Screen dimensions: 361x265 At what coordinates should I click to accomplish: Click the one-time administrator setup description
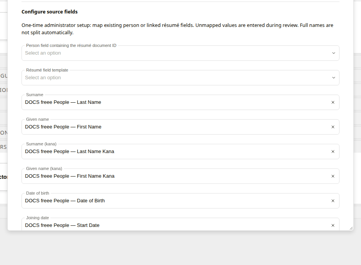(177, 29)
